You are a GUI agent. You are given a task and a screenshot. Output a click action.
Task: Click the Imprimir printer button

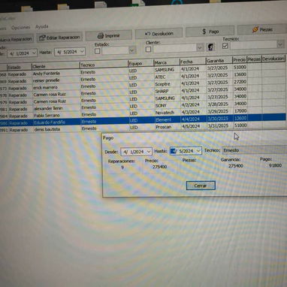coord(109,35)
